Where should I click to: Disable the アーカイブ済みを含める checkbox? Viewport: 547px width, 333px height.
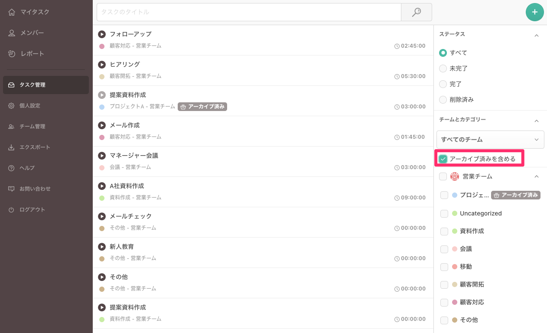443,159
